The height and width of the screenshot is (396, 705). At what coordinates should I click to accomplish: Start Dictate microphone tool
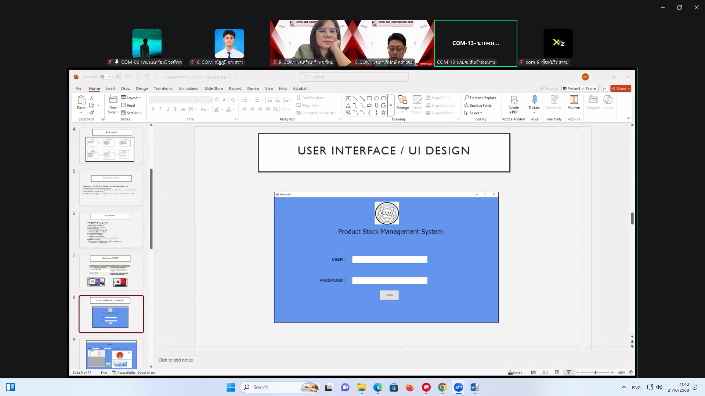tap(534, 100)
